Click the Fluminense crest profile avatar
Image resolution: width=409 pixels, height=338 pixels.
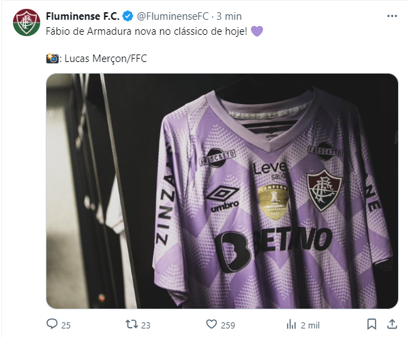click(27, 22)
